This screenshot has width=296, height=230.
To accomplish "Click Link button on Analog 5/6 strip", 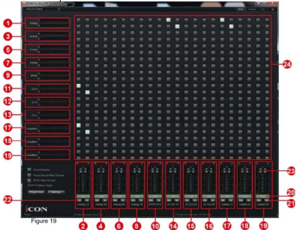I will (x=119, y=196).
